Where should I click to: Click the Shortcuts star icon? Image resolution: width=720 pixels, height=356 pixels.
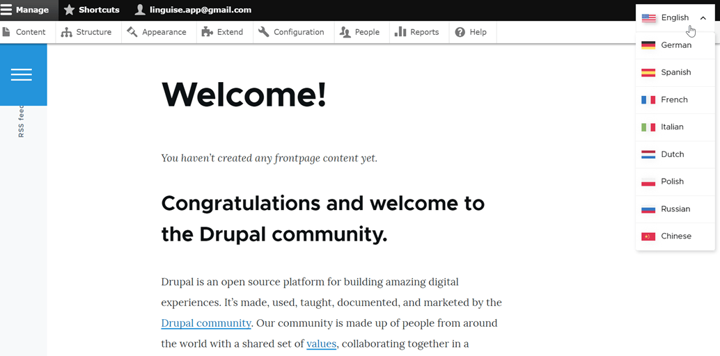click(x=69, y=10)
